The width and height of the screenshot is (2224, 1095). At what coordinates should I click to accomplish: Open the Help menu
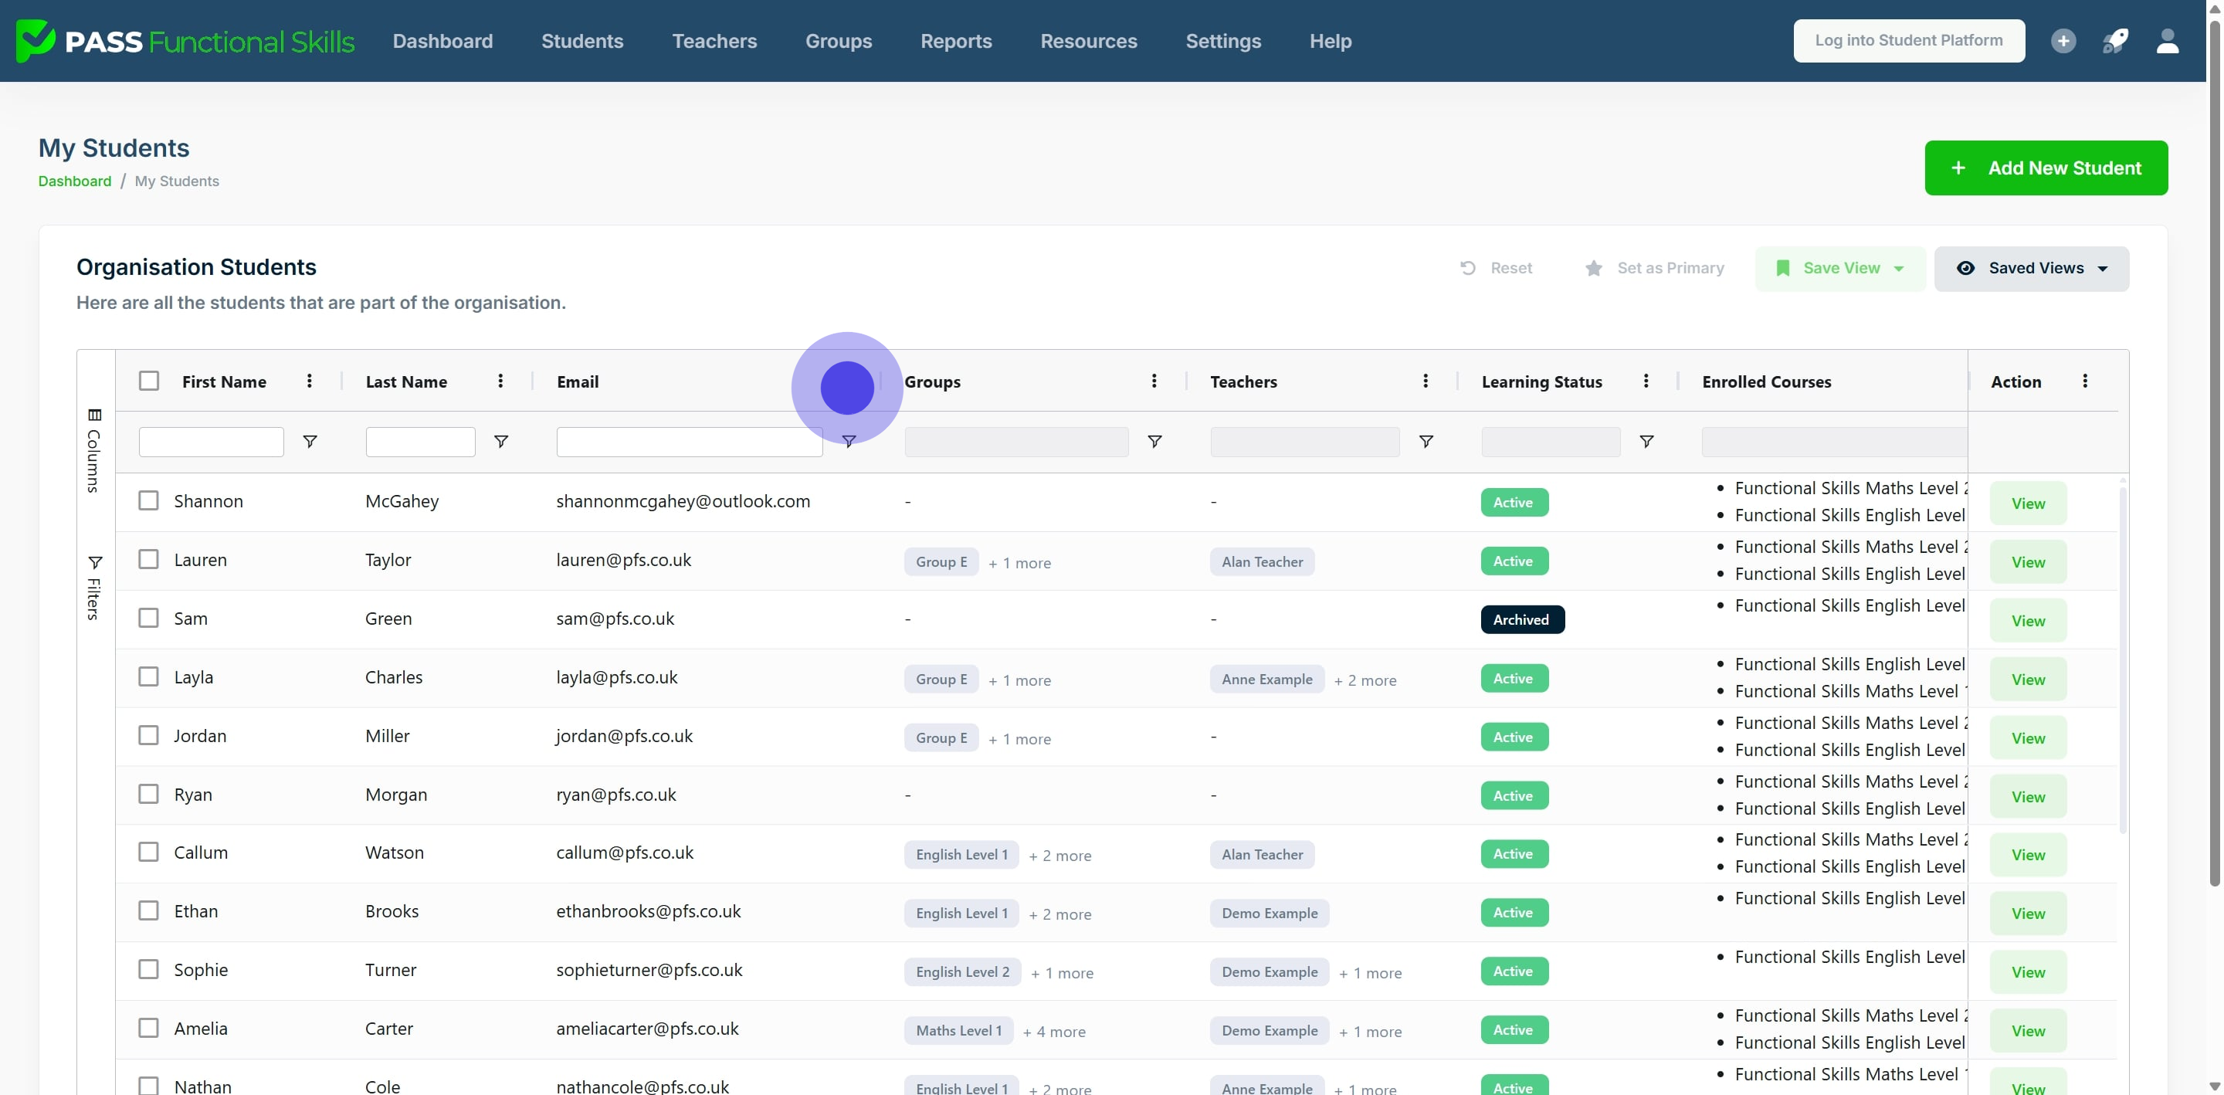click(x=1330, y=41)
